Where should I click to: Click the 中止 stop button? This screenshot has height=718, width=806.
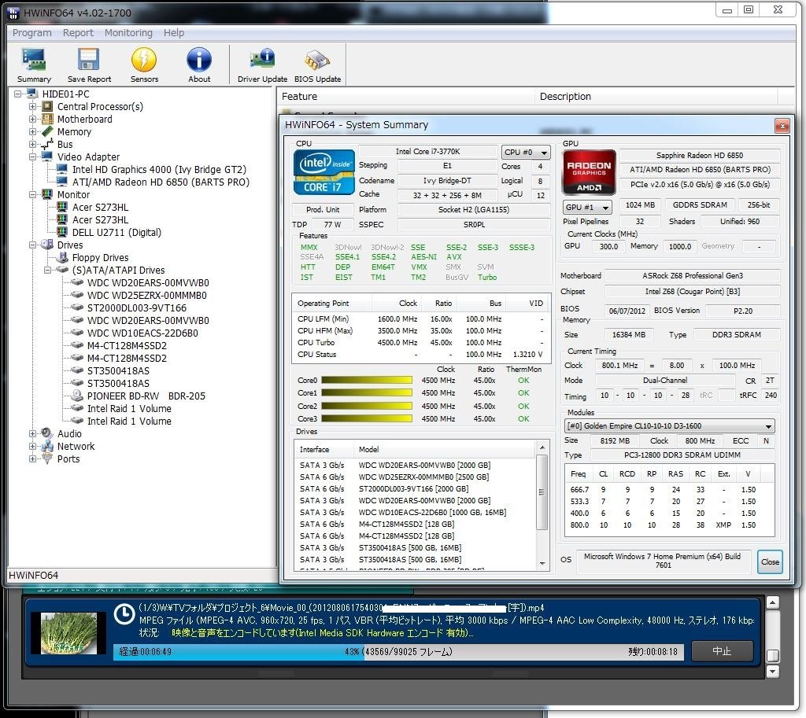pos(722,651)
